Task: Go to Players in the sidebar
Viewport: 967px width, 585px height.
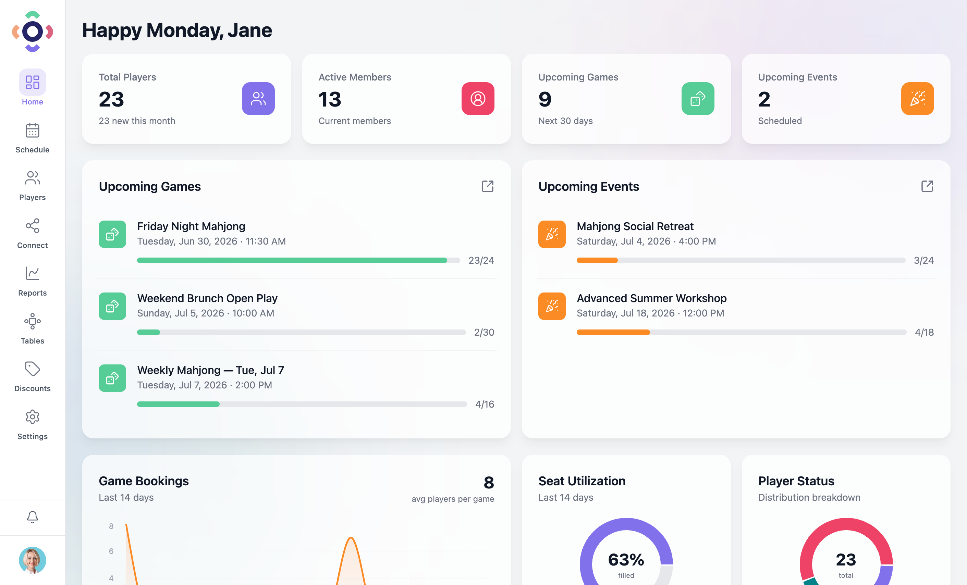Action: pos(33,186)
